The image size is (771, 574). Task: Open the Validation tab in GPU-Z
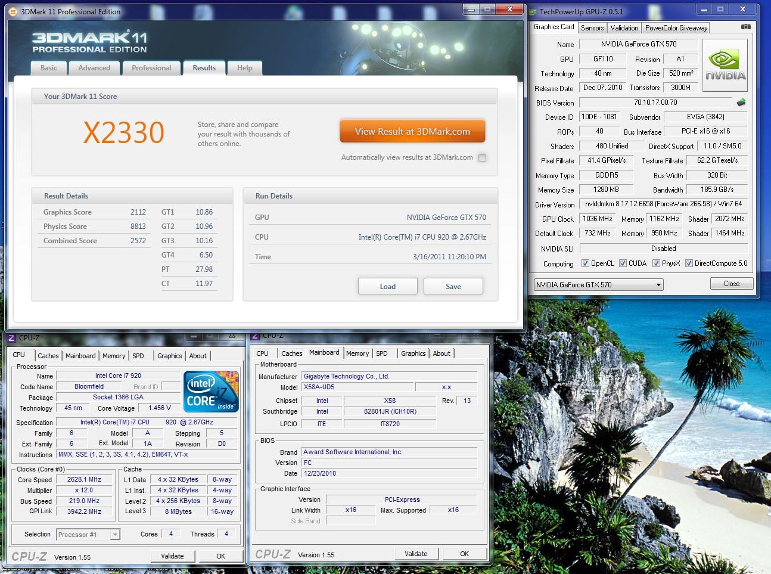624,27
